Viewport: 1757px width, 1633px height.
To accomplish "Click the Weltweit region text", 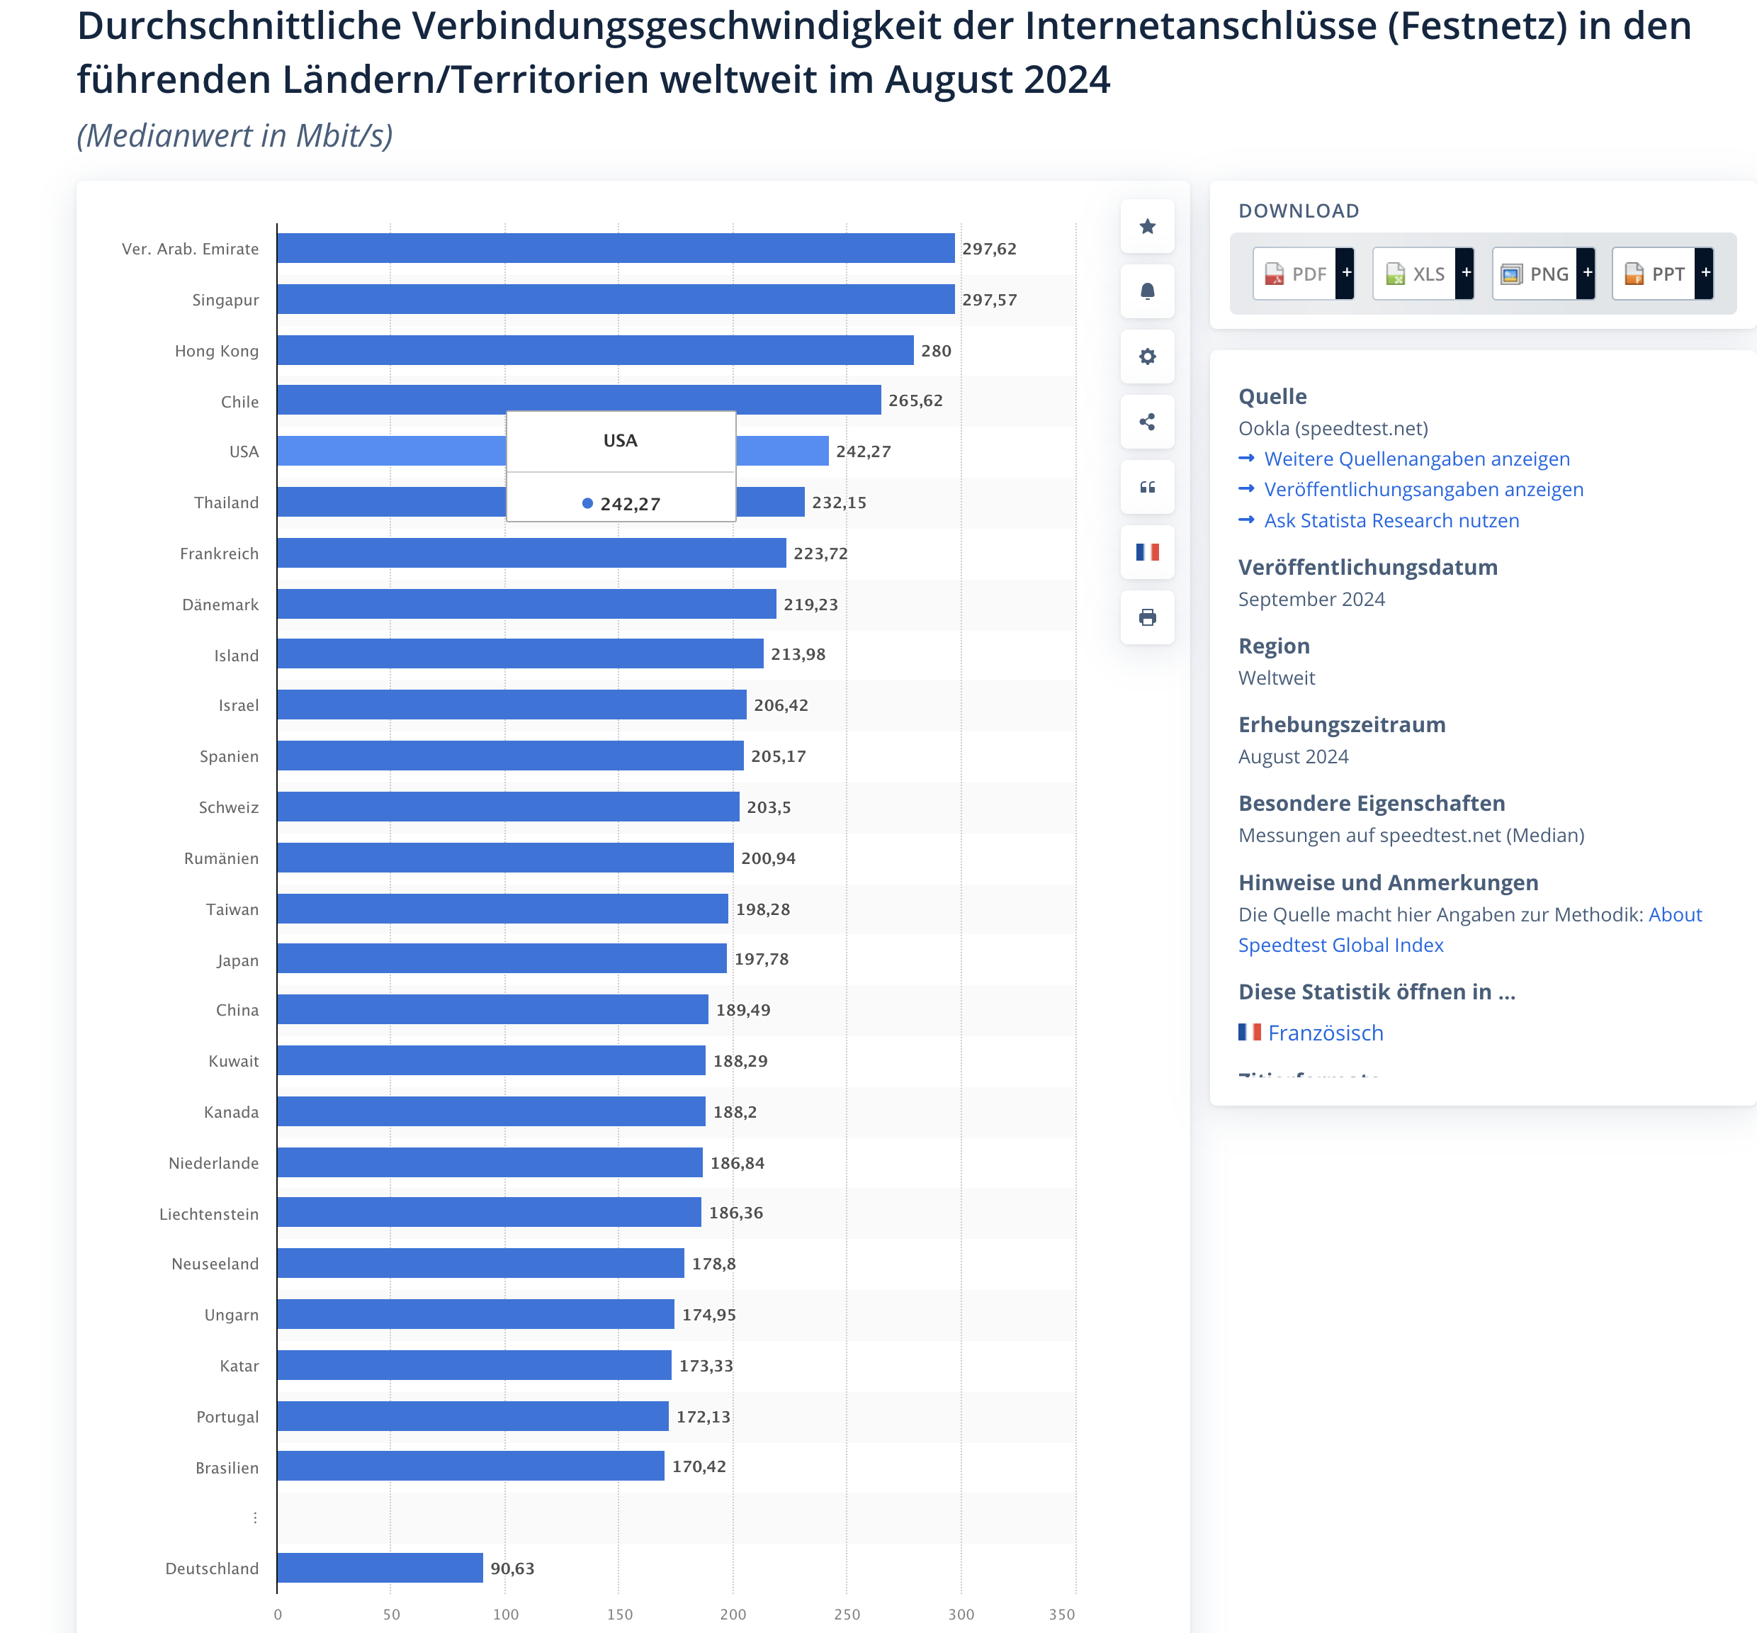I will point(1277,678).
